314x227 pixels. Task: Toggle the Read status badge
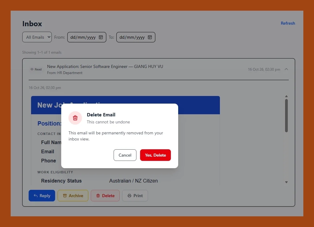tap(36, 69)
